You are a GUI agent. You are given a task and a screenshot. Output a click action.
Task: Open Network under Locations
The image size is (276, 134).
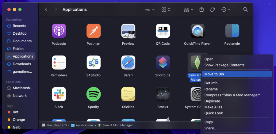tap(20, 96)
